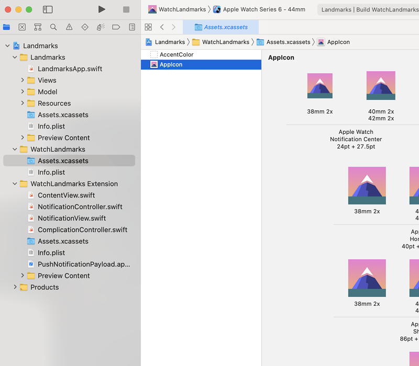This screenshot has height=366, width=419.
Task: Select the AppIcon asset
Action: 201,64
